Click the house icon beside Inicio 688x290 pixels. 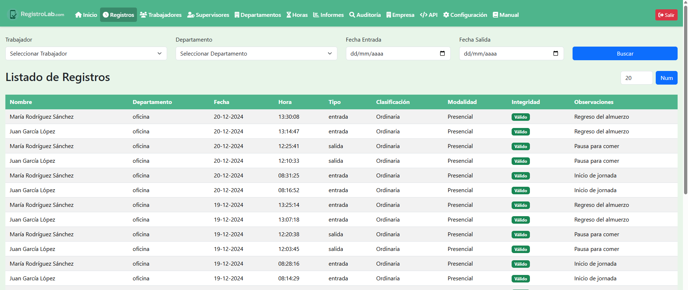(78, 15)
